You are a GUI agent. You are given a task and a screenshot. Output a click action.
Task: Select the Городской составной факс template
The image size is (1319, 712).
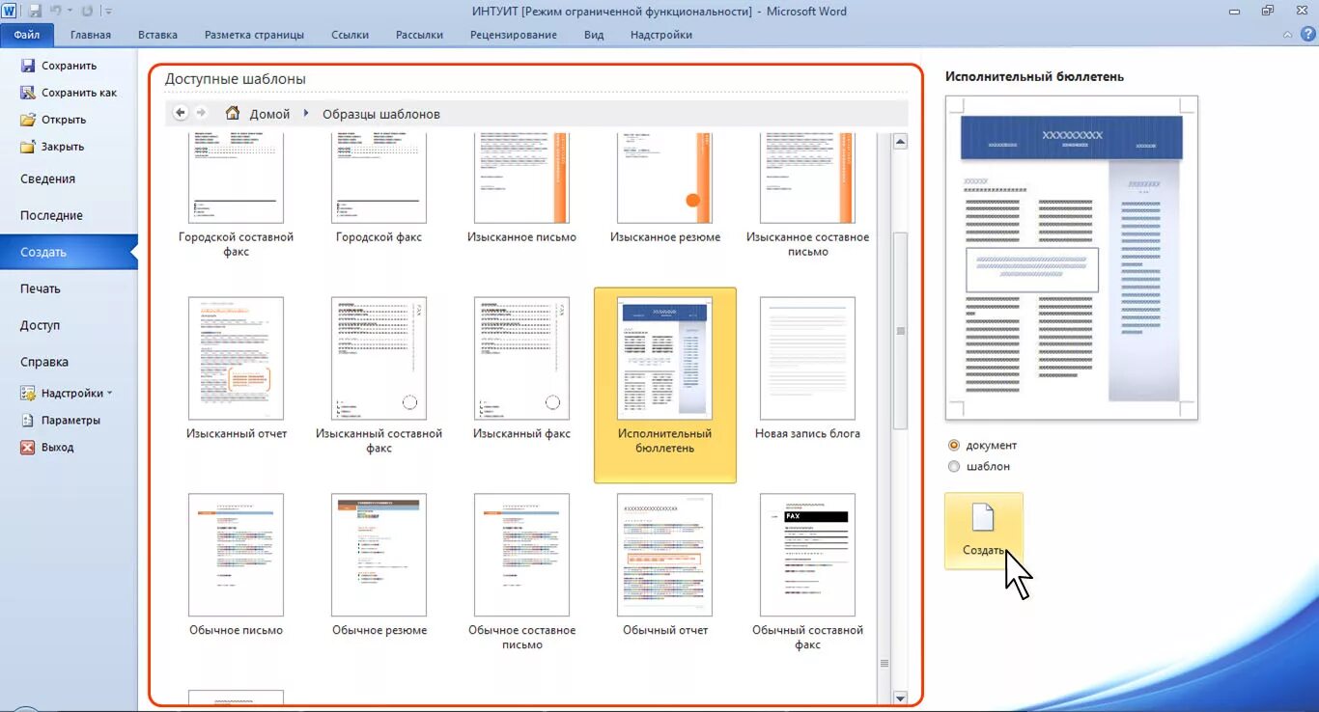tap(237, 196)
